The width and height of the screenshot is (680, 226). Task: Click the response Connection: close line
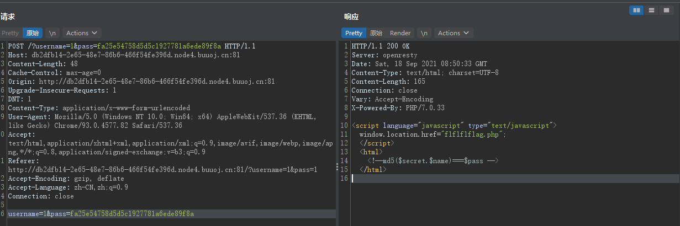pos(384,90)
